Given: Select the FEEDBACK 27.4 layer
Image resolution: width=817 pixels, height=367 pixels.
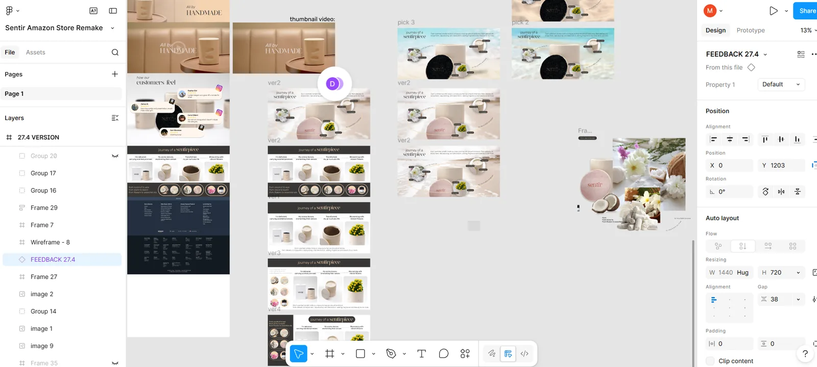Looking at the screenshot, I should click(x=62, y=259).
